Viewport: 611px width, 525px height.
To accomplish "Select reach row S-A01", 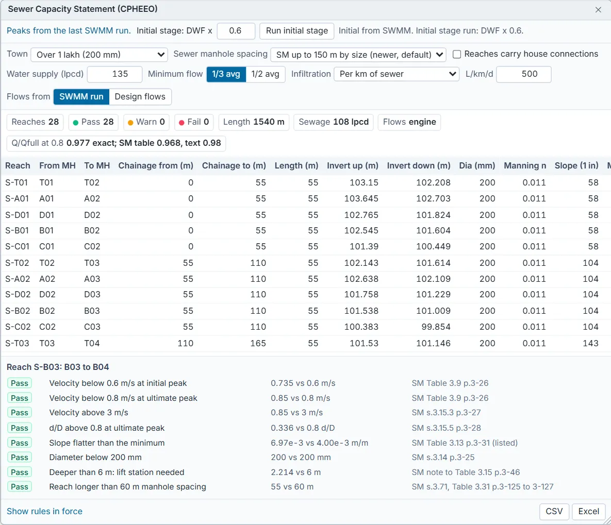I will click(305, 199).
